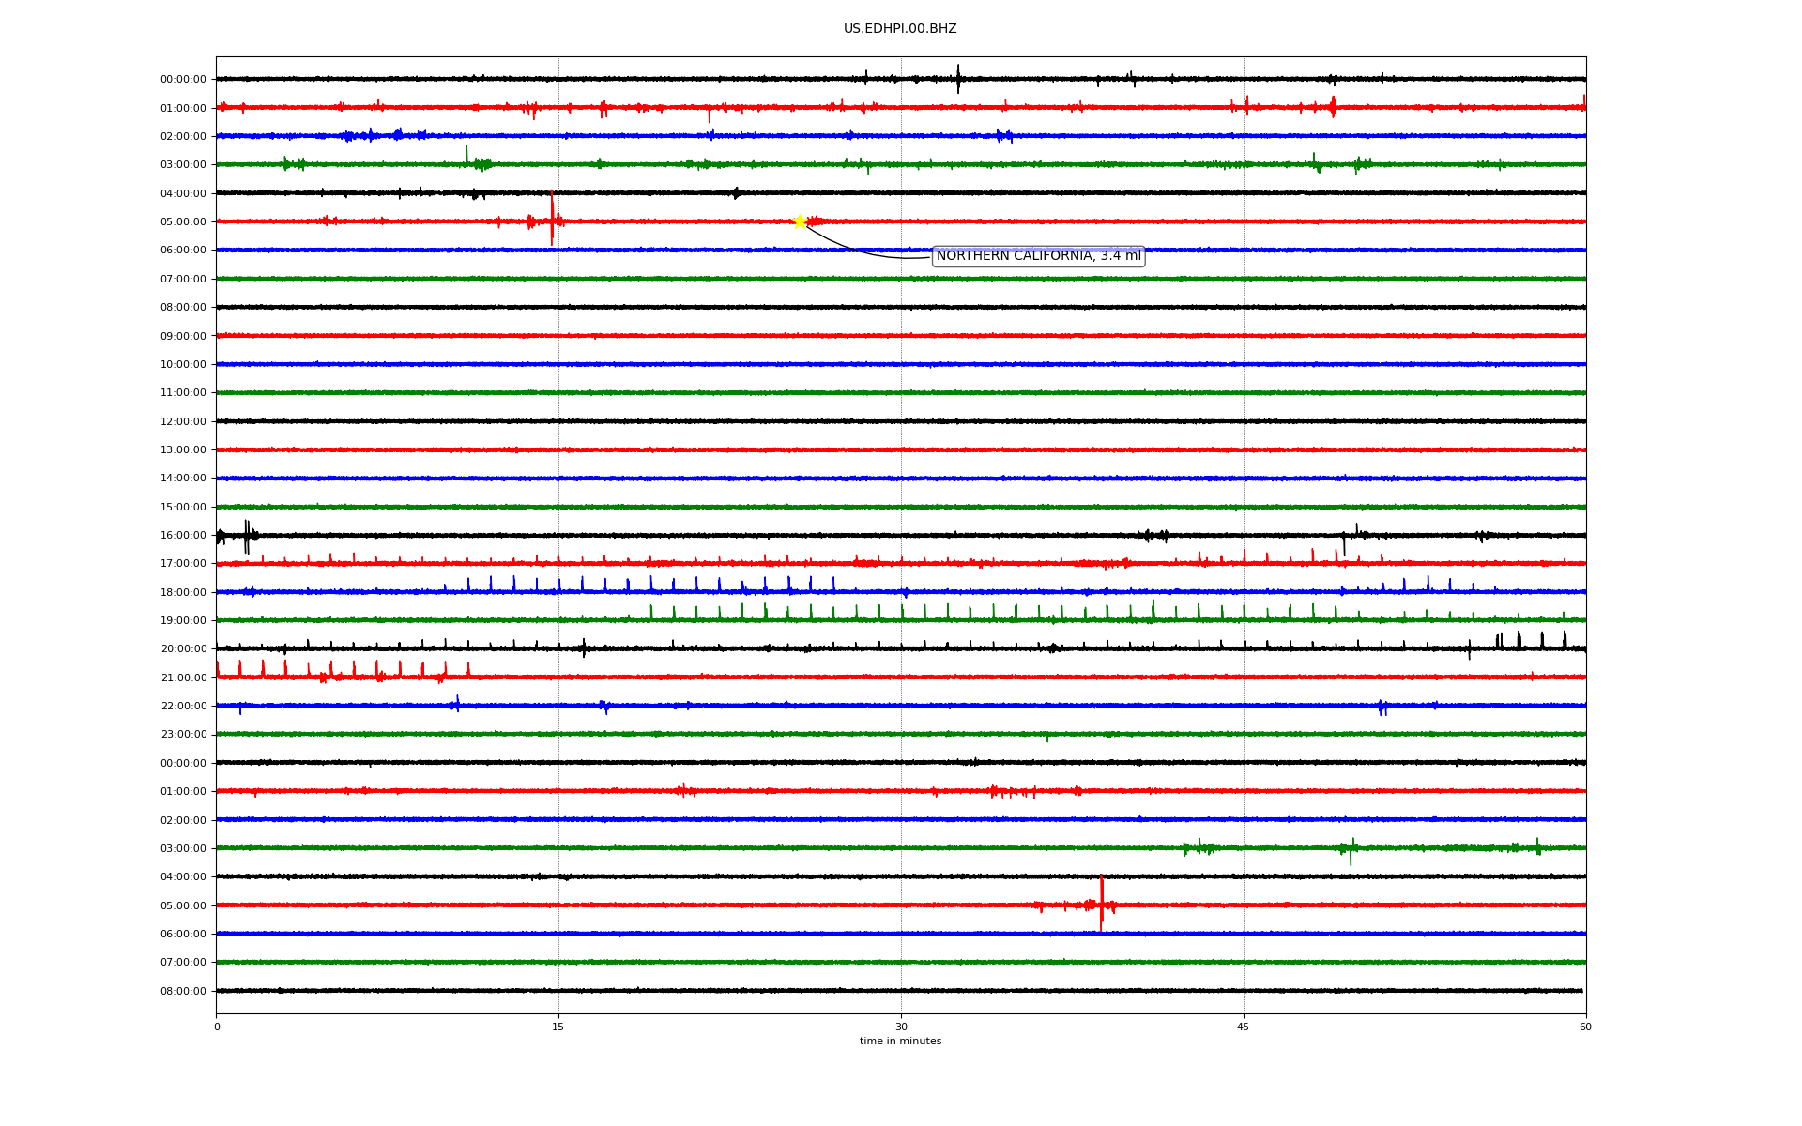
Task: Click the 15 tick on time axis
Action: 558,1027
